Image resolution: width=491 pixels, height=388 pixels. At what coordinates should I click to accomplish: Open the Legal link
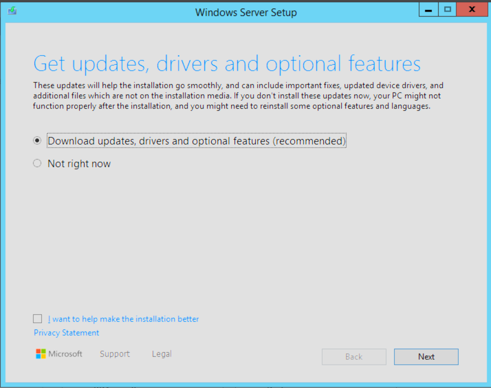pyautogui.click(x=162, y=354)
